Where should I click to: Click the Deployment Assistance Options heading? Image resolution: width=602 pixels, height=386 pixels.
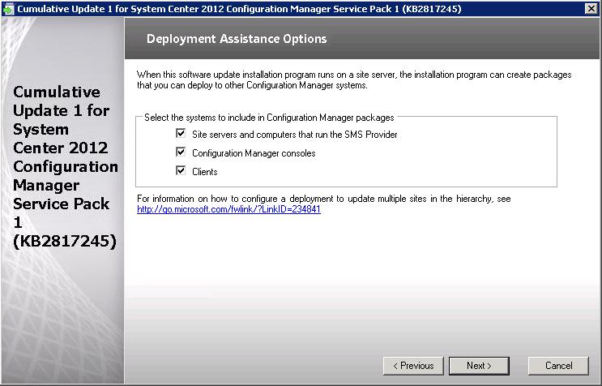[237, 39]
